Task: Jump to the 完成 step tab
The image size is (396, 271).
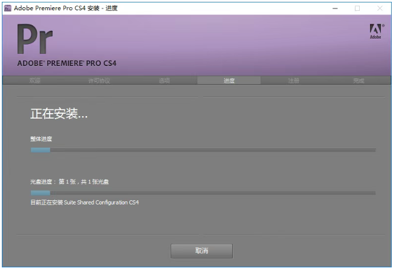Action: [x=359, y=80]
